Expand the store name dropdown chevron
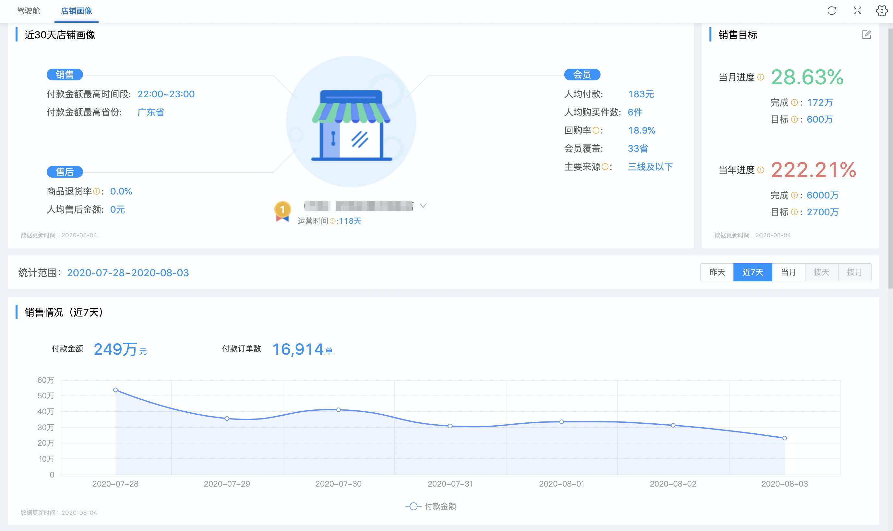The width and height of the screenshot is (893, 531). 423,206
